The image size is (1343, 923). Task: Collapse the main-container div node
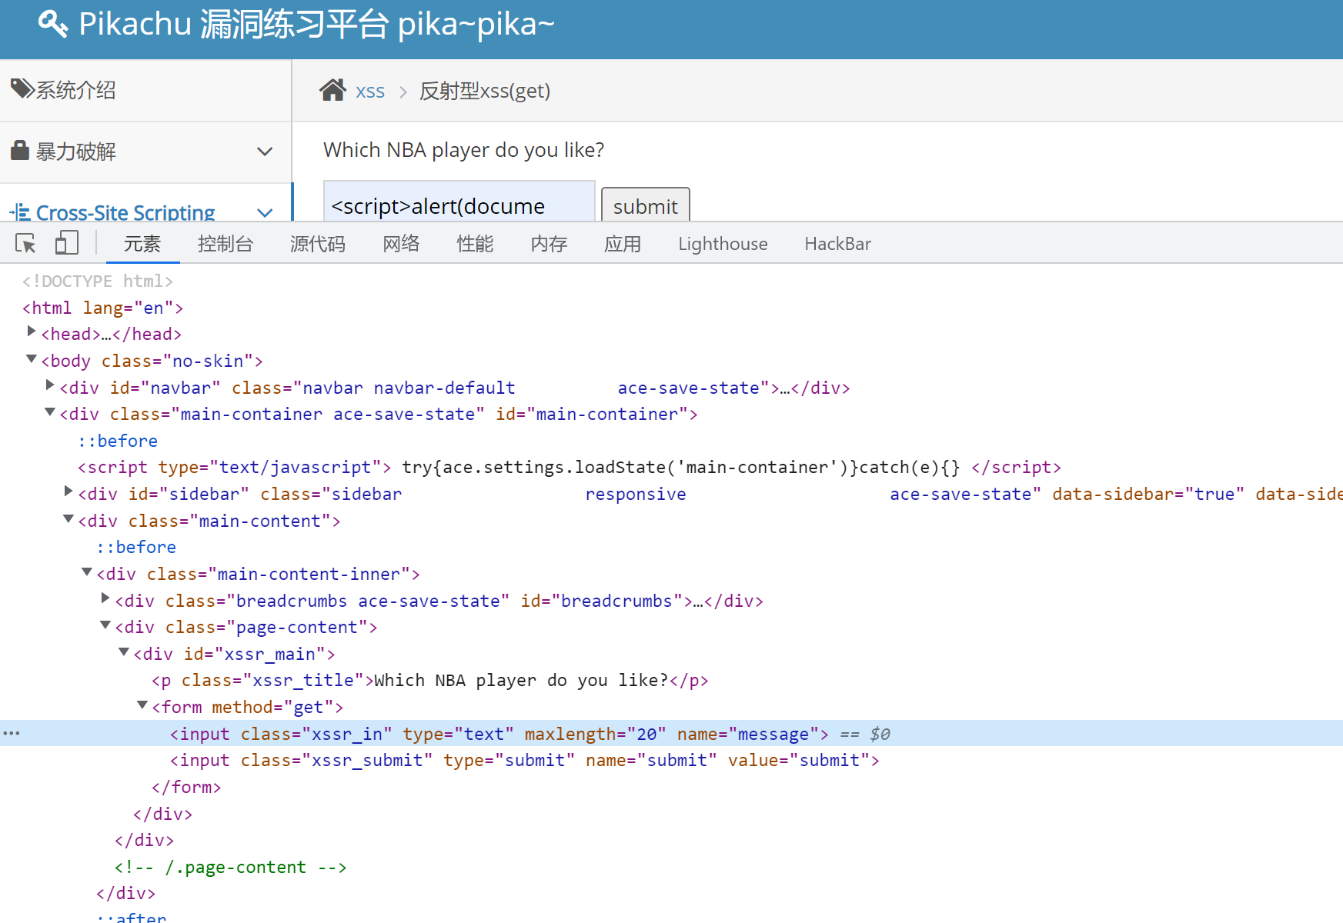coord(50,412)
